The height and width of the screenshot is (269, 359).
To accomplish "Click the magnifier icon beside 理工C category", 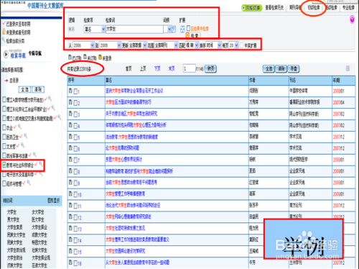I will (x=59, y=117).
